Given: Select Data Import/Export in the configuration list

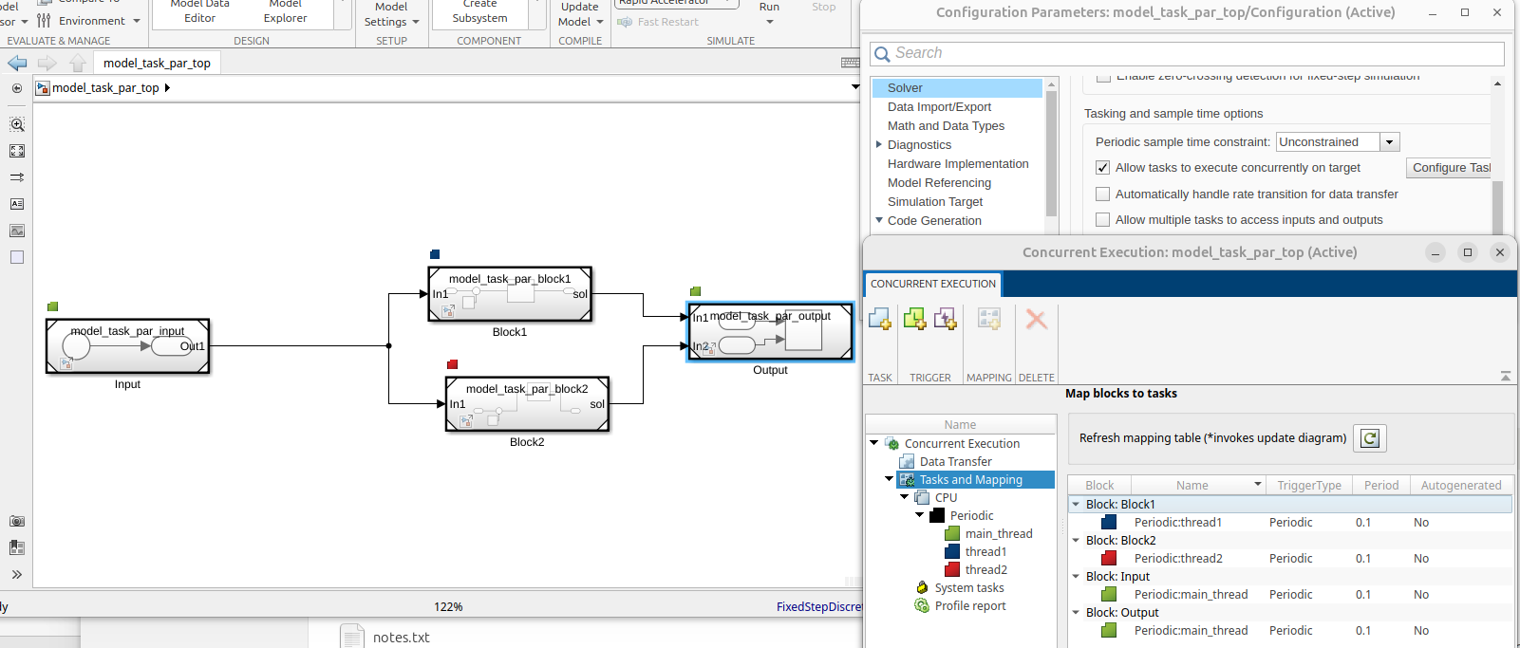Looking at the screenshot, I should pyautogui.click(x=939, y=107).
